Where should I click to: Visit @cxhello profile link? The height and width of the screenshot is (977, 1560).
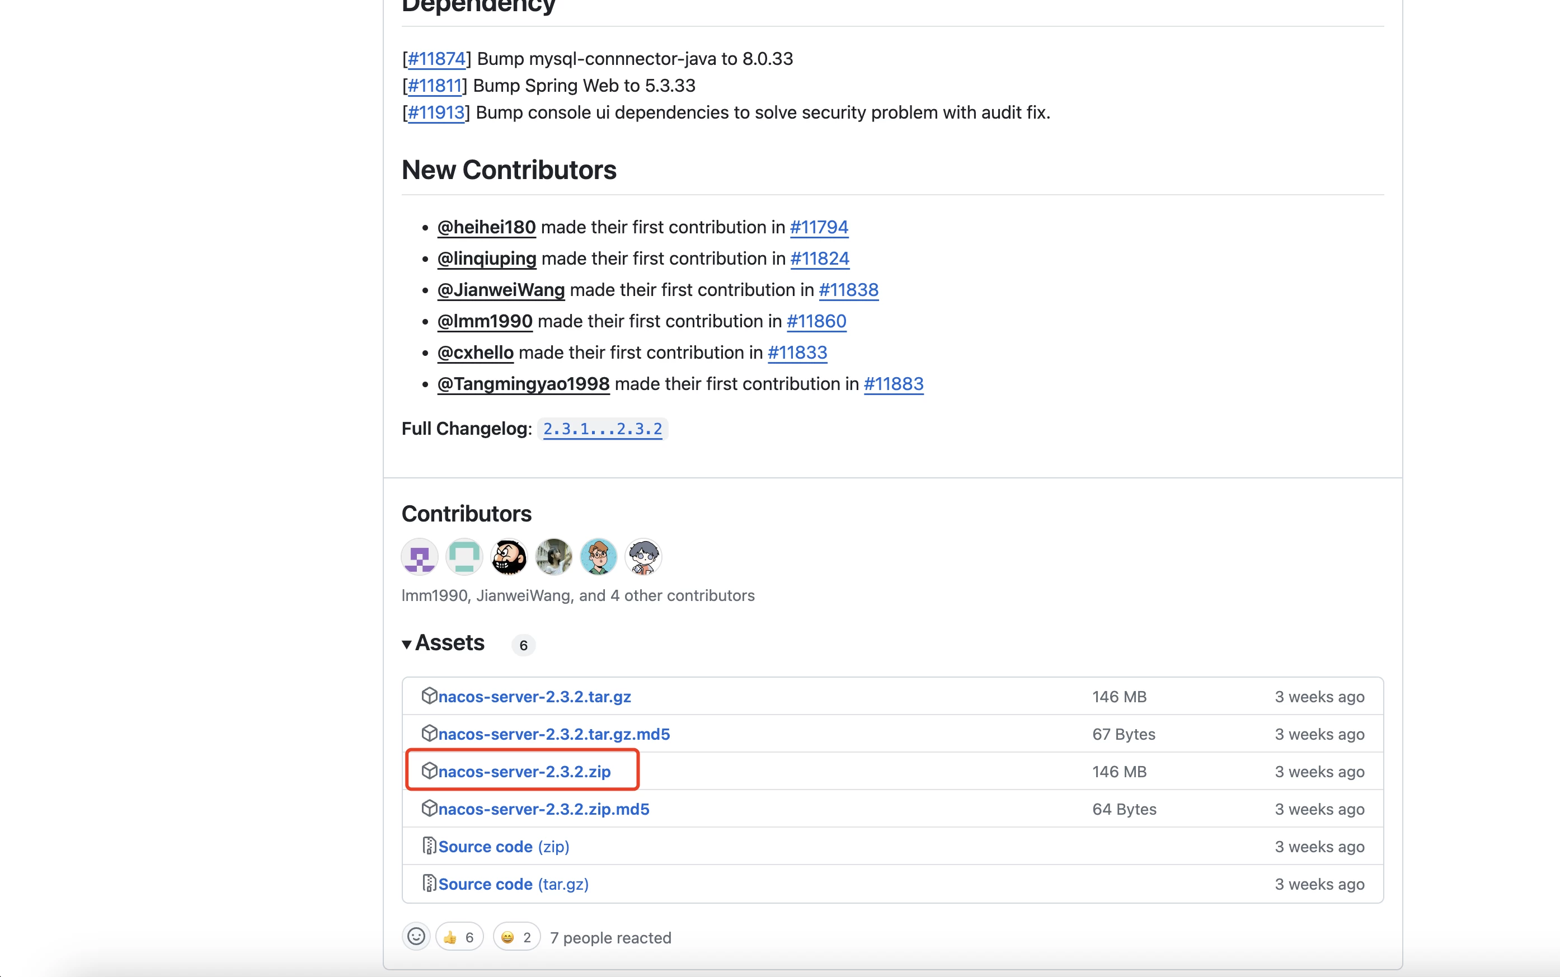click(x=476, y=353)
